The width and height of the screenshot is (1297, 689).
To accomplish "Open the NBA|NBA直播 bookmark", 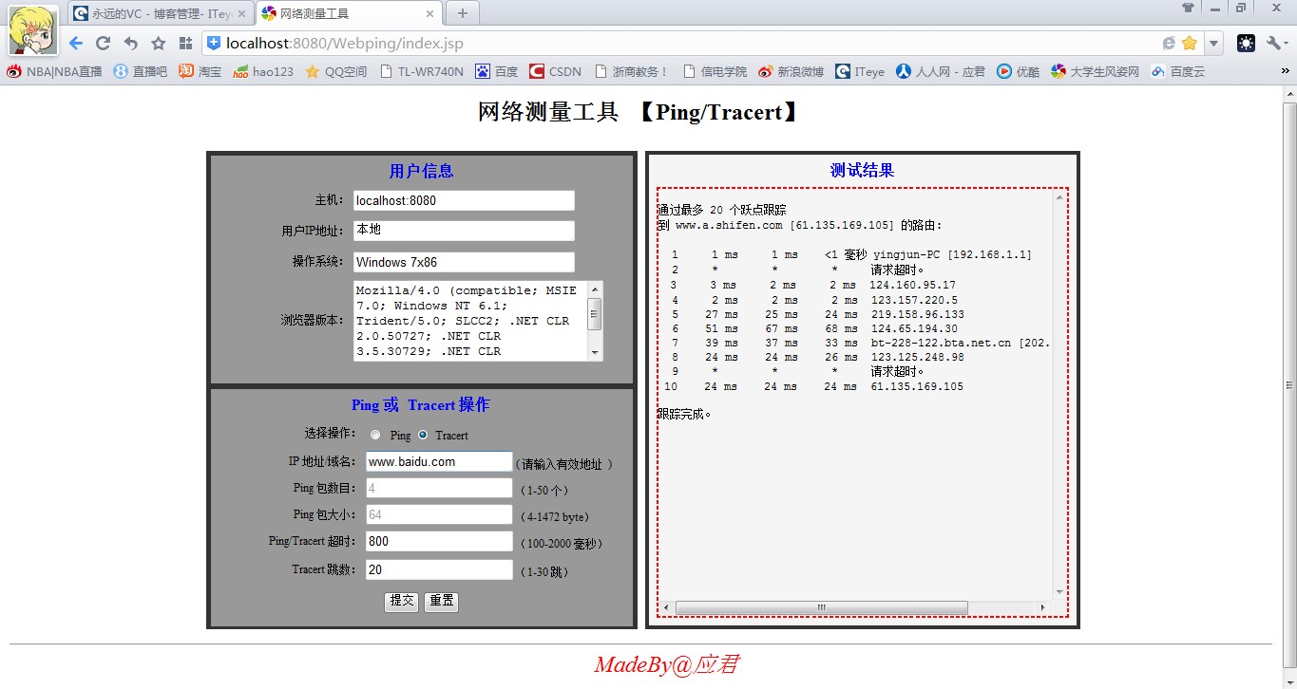I will pyautogui.click(x=54, y=71).
